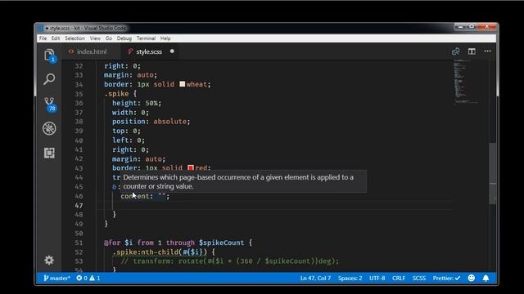Click 'position: absolute;' on line 38

coord(151,122)
